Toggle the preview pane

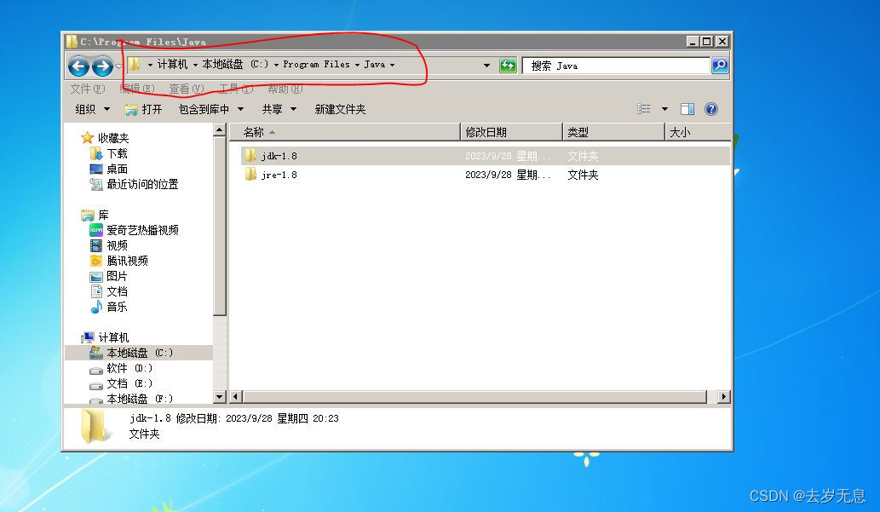coord(687,108)
